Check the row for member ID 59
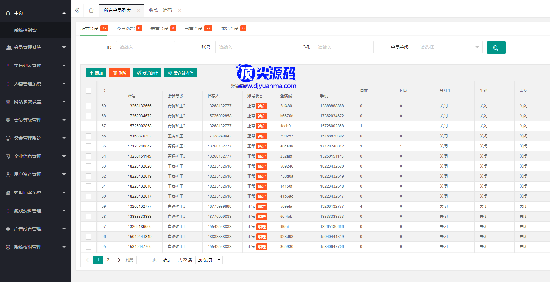550x282 pixels. pos(89,206)
